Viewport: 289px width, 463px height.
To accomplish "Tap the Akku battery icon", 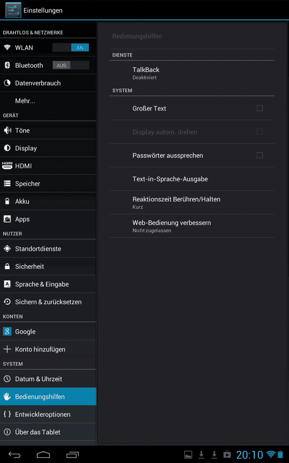I will point(7,201).
